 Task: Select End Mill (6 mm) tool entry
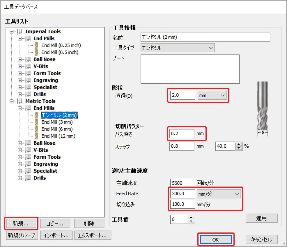coord(57,129)
